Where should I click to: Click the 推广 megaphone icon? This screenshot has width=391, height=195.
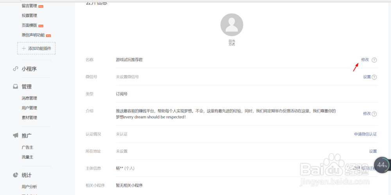point(16,136)
